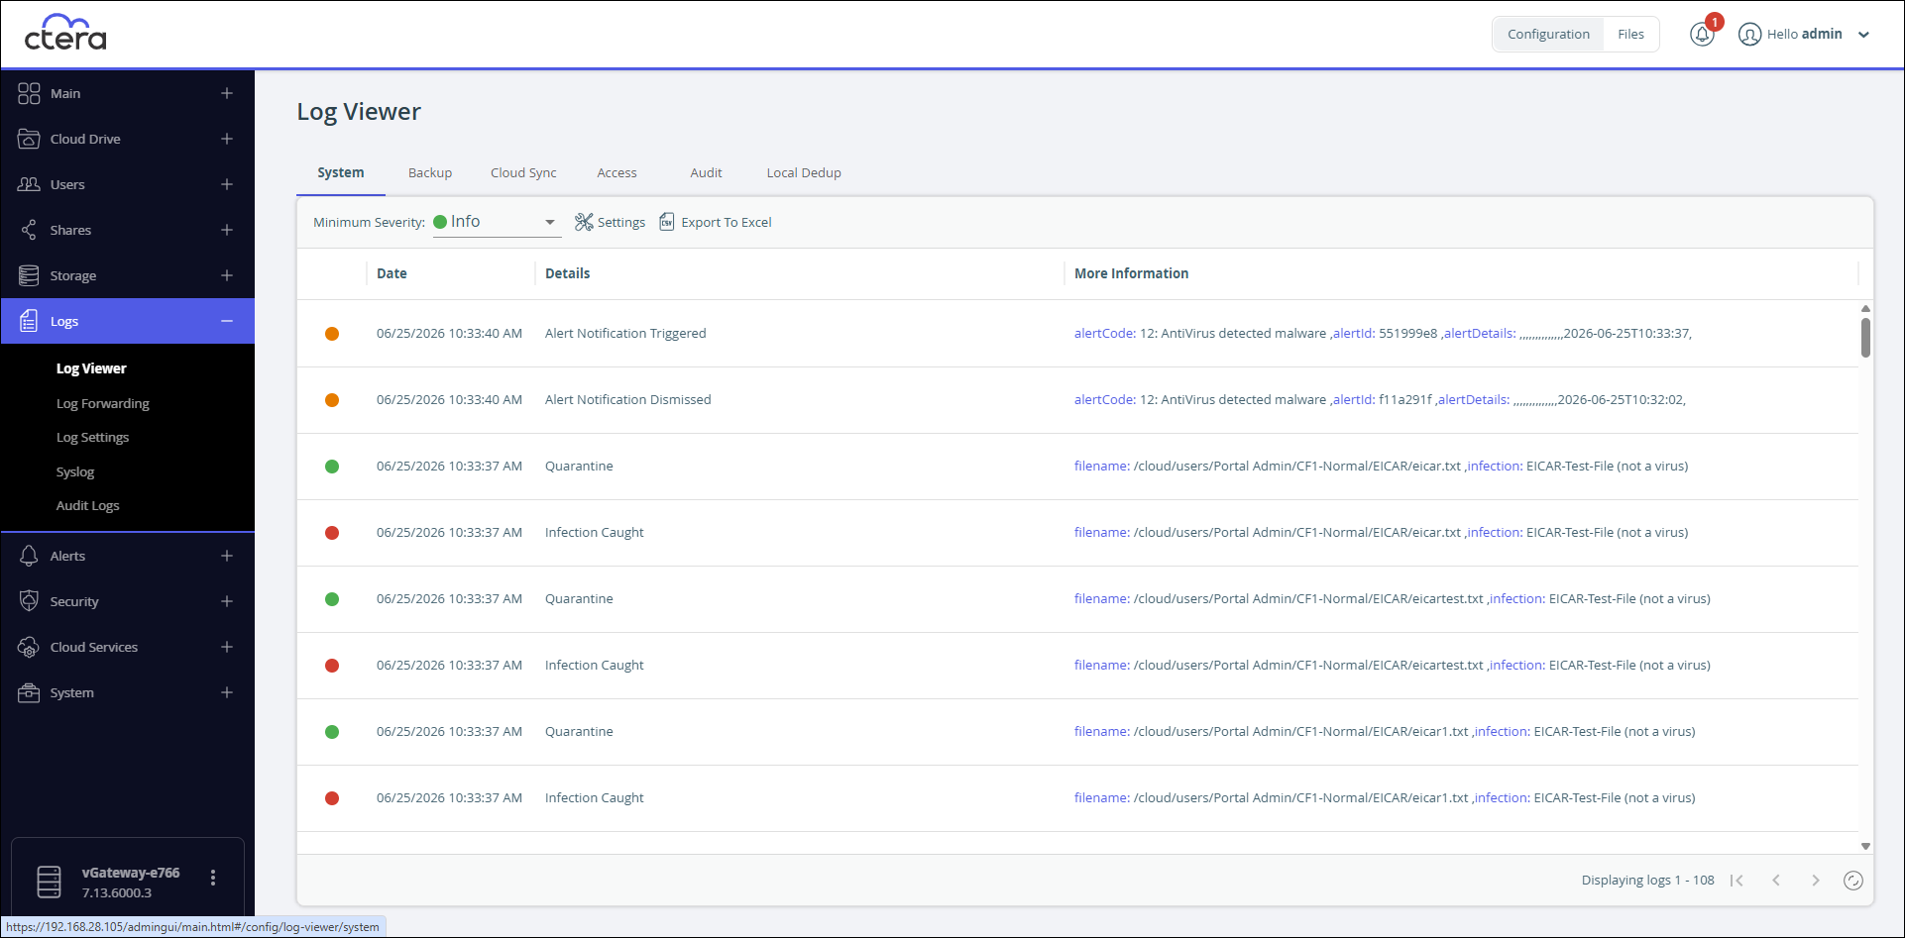Click the Security shield icon in the sidebar
This screenshot has width=1905, height=938.
(29, 601)
